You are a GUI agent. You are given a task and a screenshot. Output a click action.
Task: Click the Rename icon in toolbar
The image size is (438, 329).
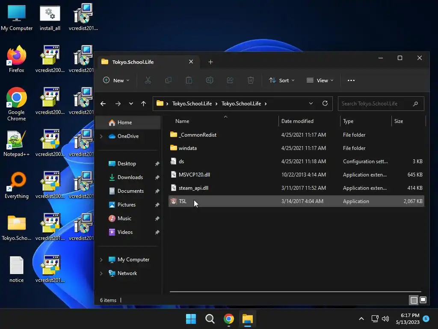coord(210,81)
